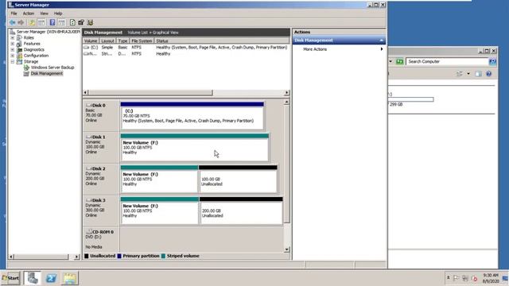This screenshot has height=286, width=509.
Task: Select the (C:) volume row in the list
Action: (185, 48)
